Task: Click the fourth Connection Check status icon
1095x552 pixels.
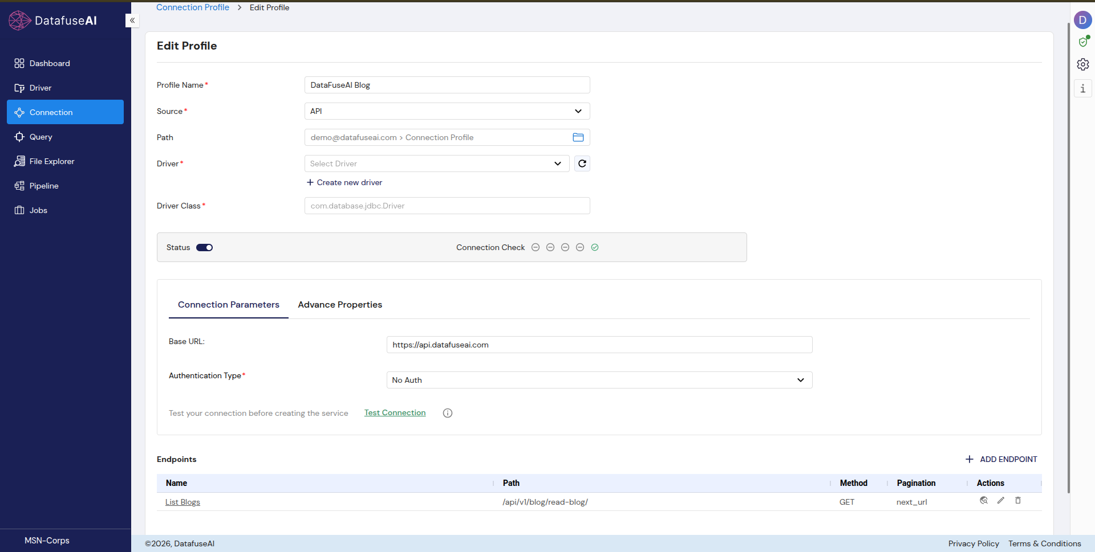Action: coord(580,247)
